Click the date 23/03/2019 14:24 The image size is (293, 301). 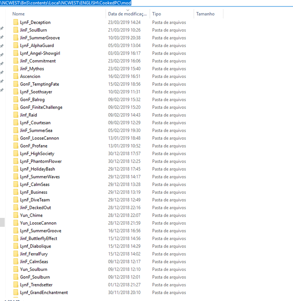coord(124,22)
